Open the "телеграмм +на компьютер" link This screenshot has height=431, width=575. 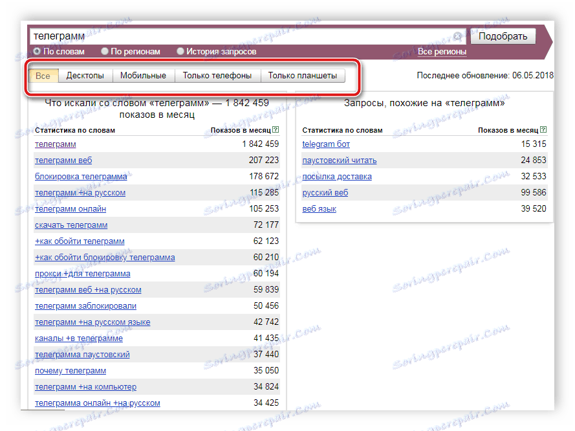point(85,386)
